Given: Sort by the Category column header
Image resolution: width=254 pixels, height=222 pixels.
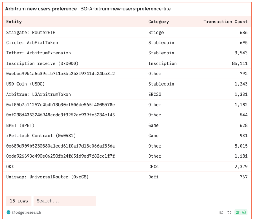Looking at the screenshot, I should pyautogui.click(x=158, y=22).
